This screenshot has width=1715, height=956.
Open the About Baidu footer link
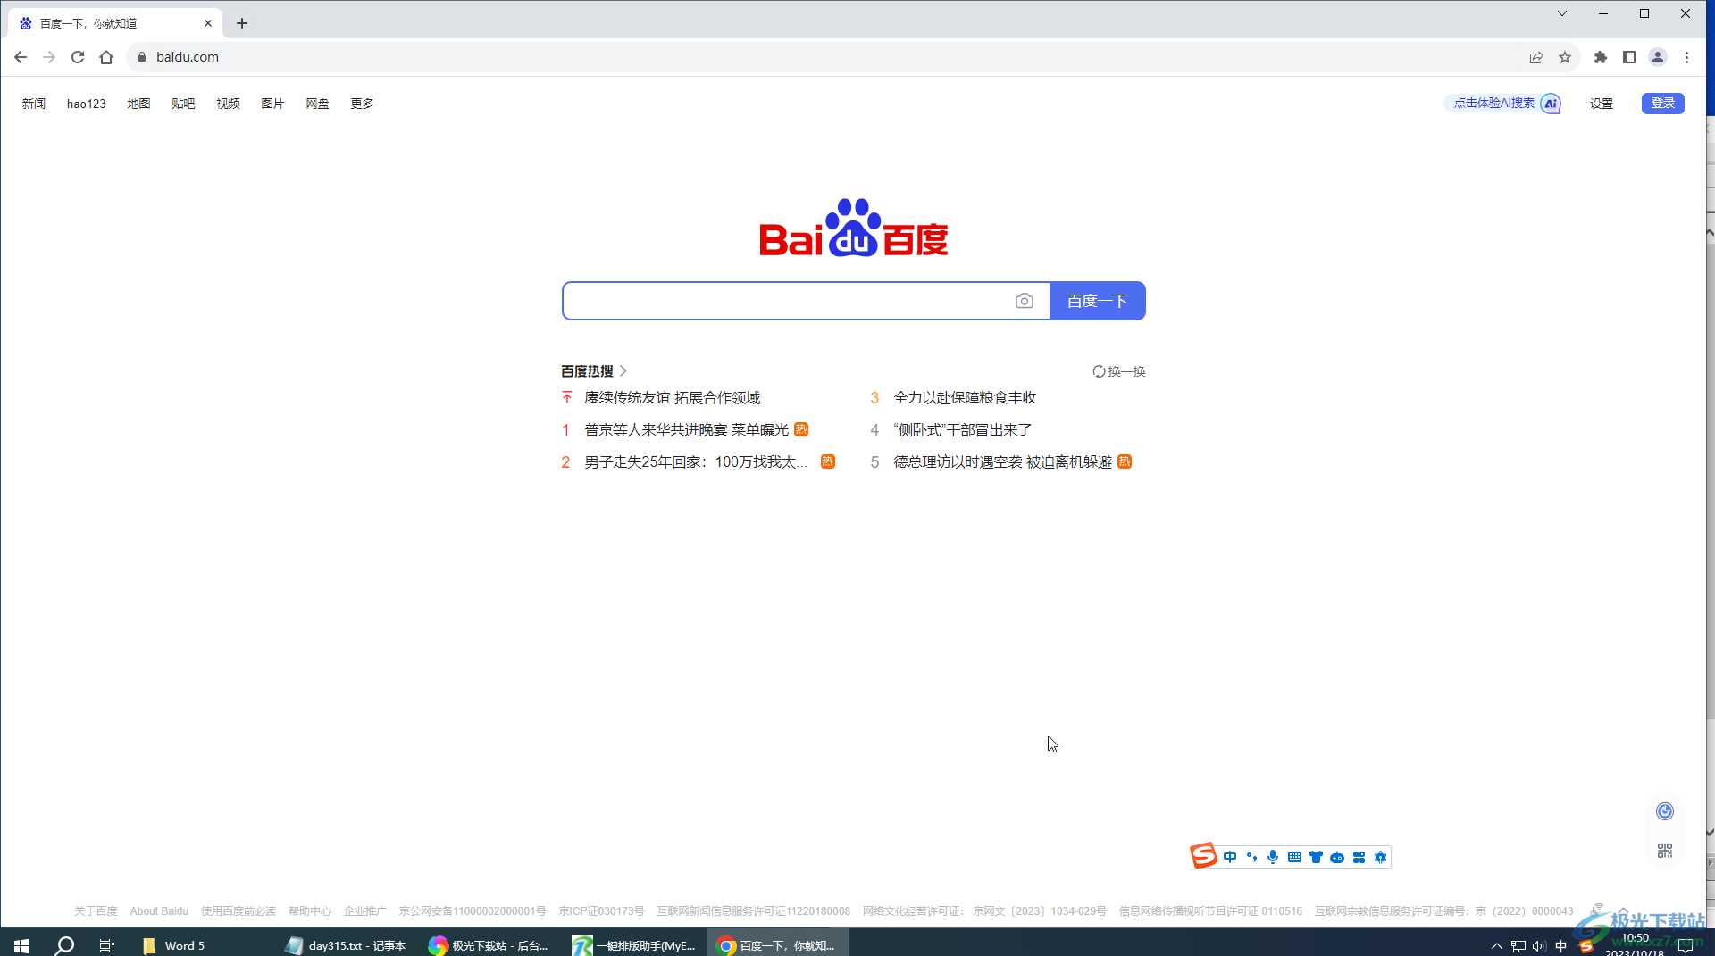point(159,911)
